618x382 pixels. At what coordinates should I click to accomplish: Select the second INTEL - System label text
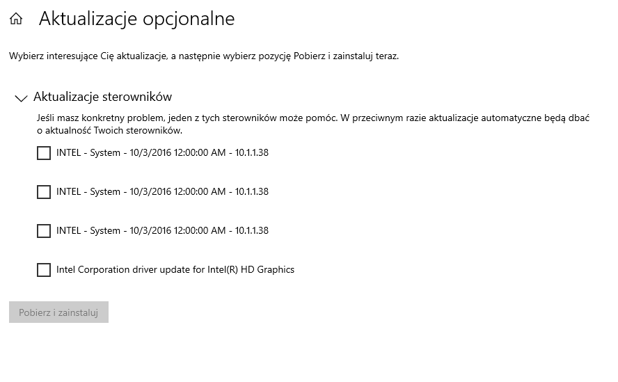162,191
